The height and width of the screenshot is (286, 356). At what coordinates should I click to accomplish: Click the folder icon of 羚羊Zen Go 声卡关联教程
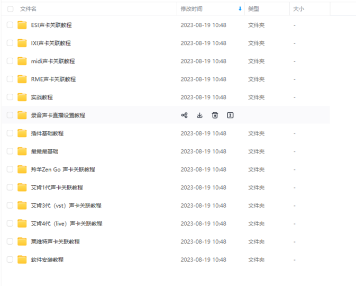coord(22,169)
